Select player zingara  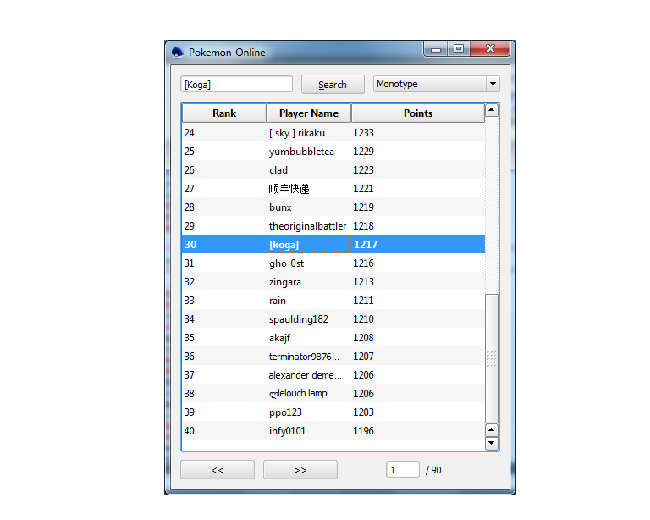pyautogui.click(x=284, y=282)
